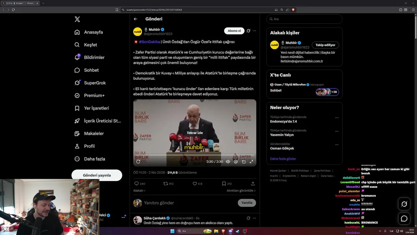Click the video progress bar

click(195, 155)
